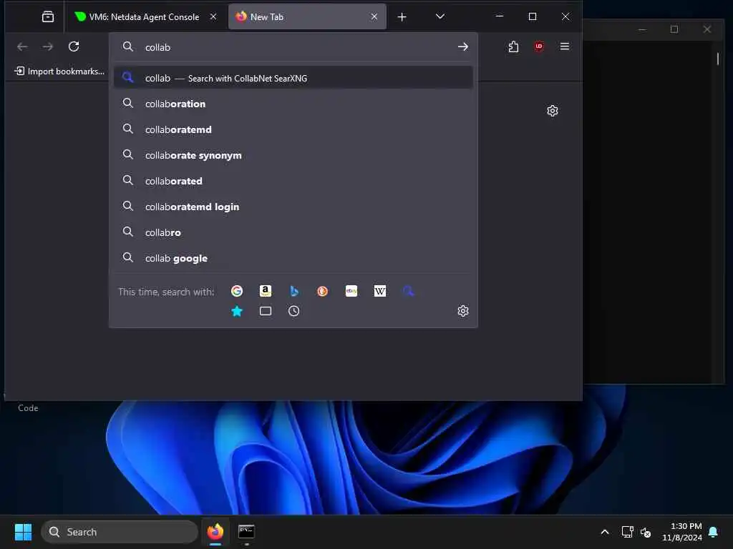Screen dimensions: 733x549
Task: Open the terminal app in taskbar
Action: click(246, 532)
